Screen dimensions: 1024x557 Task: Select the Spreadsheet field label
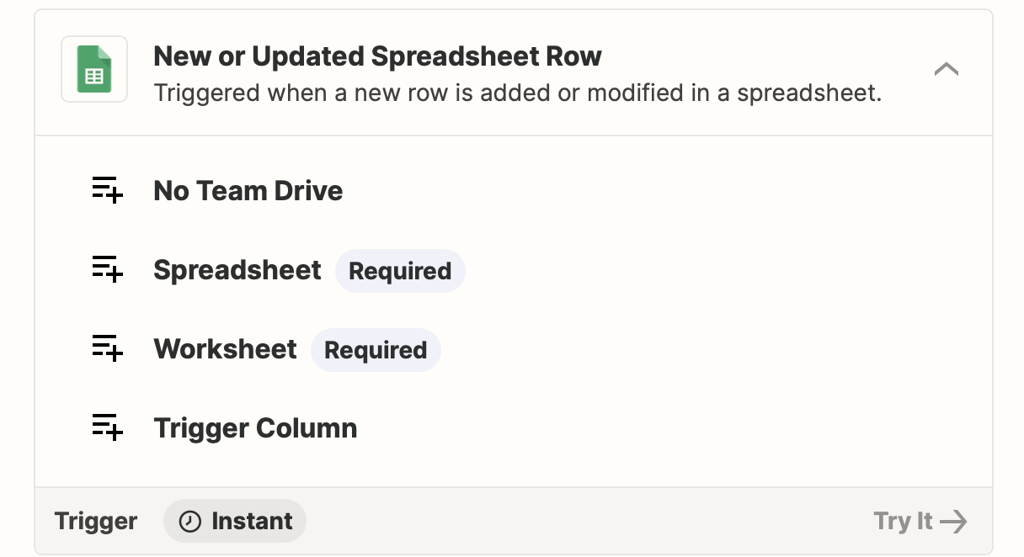pos(237,270)
